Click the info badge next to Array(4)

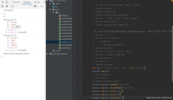click(15, 36)
